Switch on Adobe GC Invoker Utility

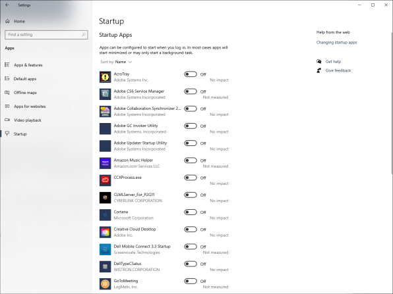(x=191, y=126)
